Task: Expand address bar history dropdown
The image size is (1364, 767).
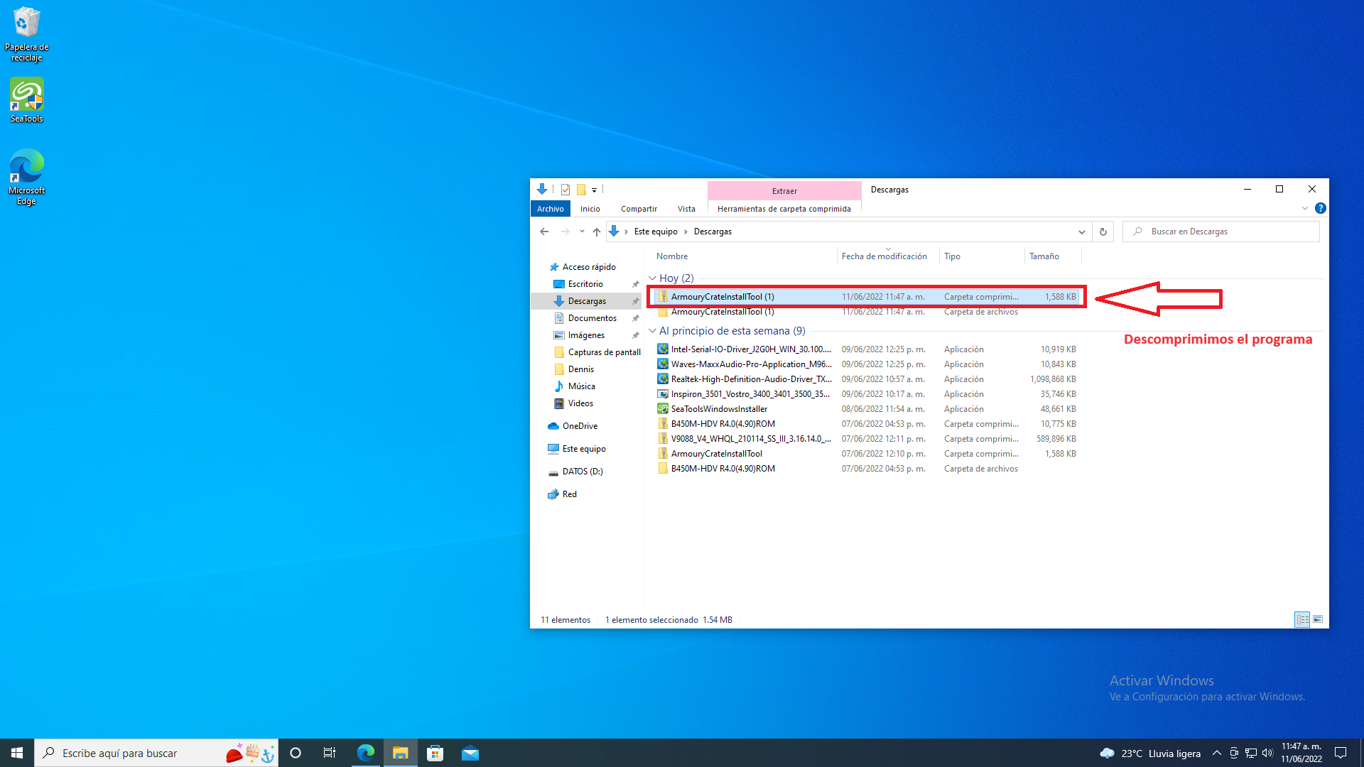Action: 1081,232
